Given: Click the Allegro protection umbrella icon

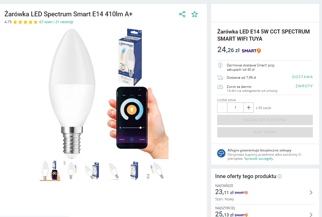Looking at the screenshot, I should pyautogui.click(x=221, y=153).
